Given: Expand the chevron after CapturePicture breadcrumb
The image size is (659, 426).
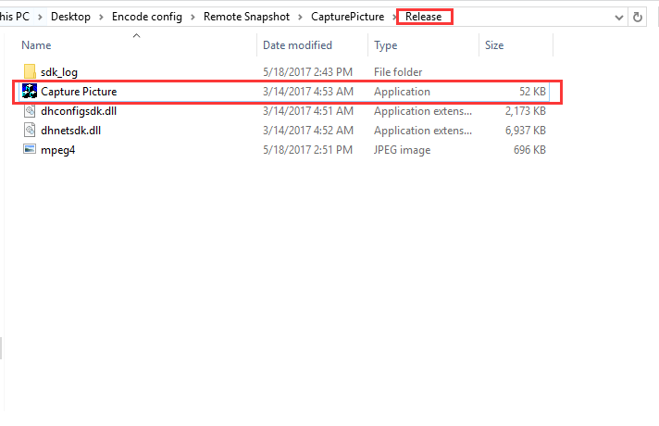Looking at the screenshot, I should pyautogui.click(x=392, y=17).
